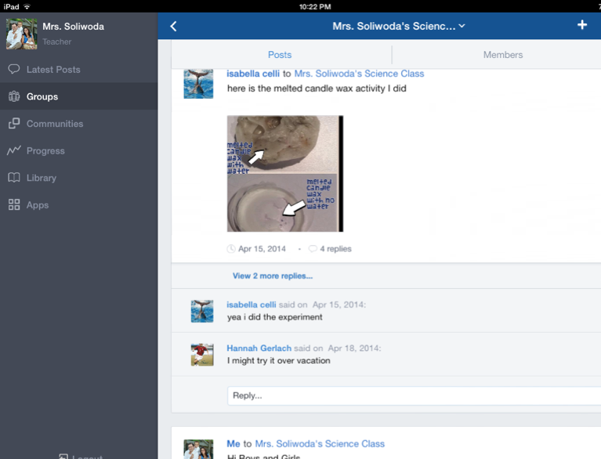Open Latest Posts from the sidebar
This screenshot has height=459, width=601.
coord(52,70)
